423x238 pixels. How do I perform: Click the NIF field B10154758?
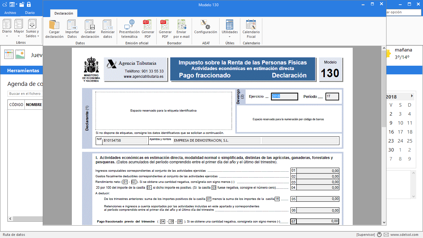click(x=125, y=140)
